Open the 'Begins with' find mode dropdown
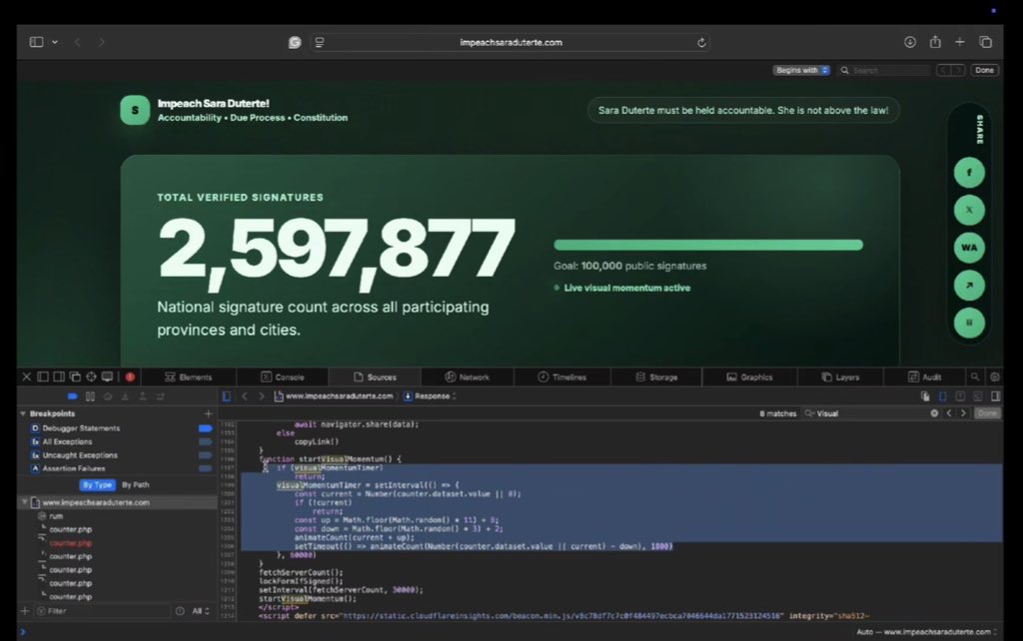This screenshot has height=641, width=1023. tap(801, 70)
